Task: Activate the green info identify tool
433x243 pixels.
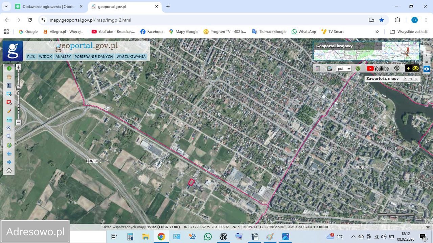Action: (x=9, y=68)
